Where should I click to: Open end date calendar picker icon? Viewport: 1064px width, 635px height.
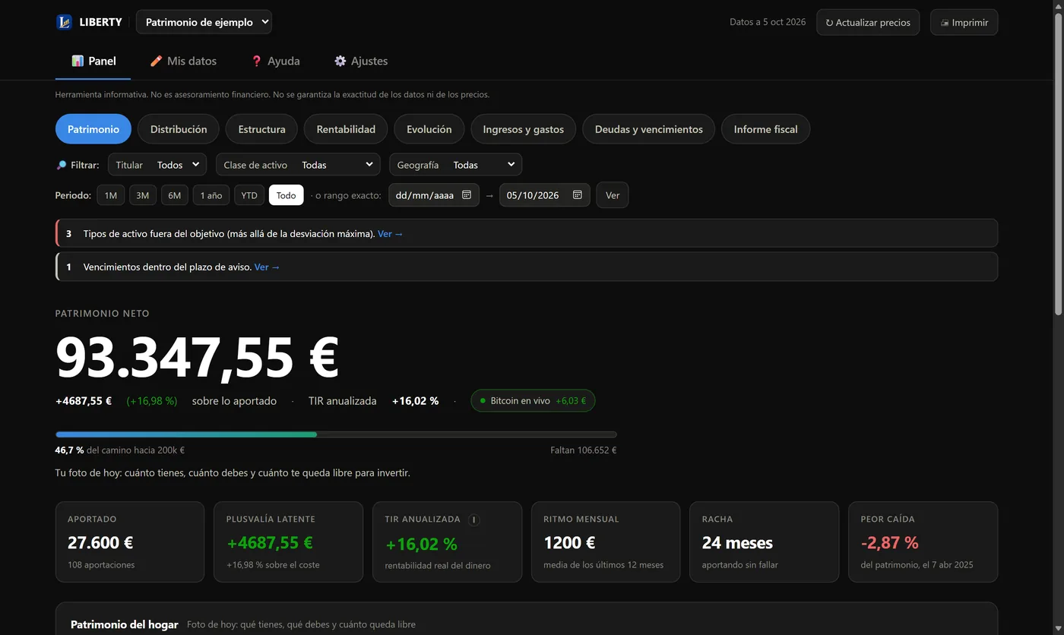coord(577,195)
